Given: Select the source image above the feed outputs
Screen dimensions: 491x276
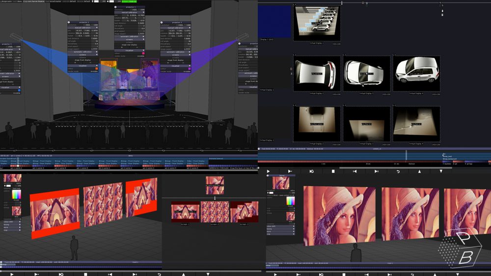Looking at the screenshot, I should [215, 185].
